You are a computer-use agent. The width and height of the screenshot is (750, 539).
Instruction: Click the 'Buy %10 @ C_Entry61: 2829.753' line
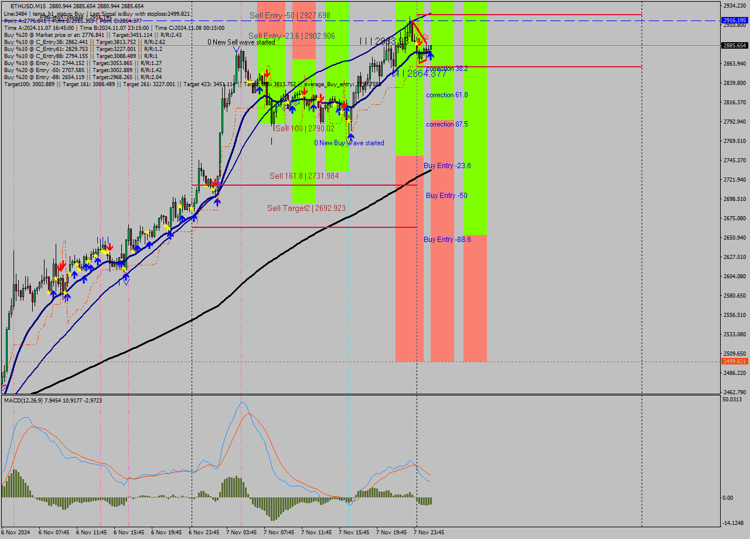click(x=83, y=49)
